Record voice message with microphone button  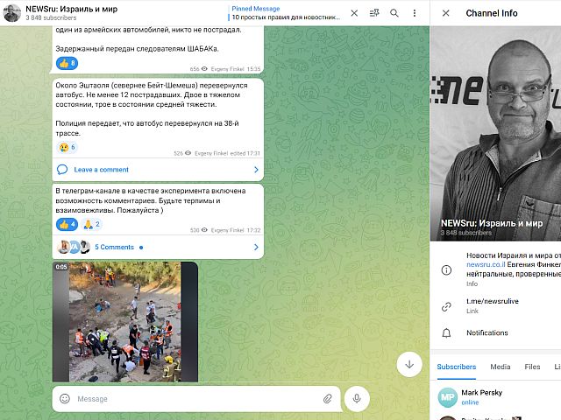tap(357, 399)
